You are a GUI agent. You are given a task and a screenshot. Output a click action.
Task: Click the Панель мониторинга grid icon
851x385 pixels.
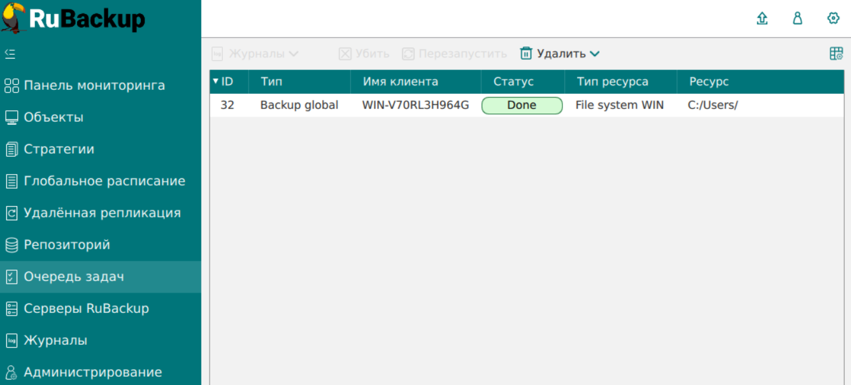pos(11,85)
